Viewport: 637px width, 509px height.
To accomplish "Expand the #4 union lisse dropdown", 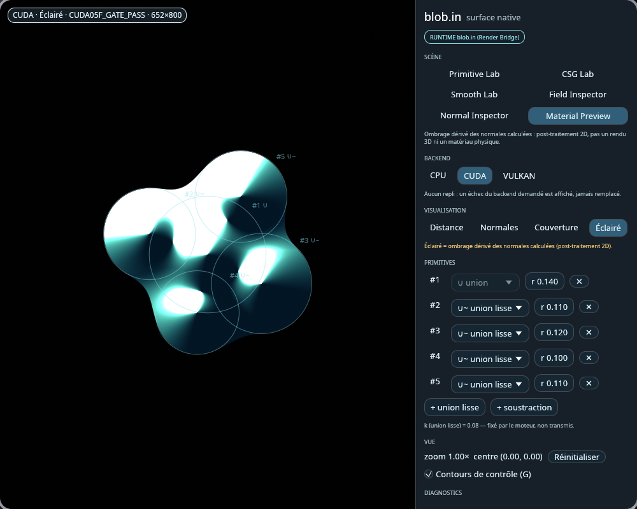I will click(x=490, y=359).
